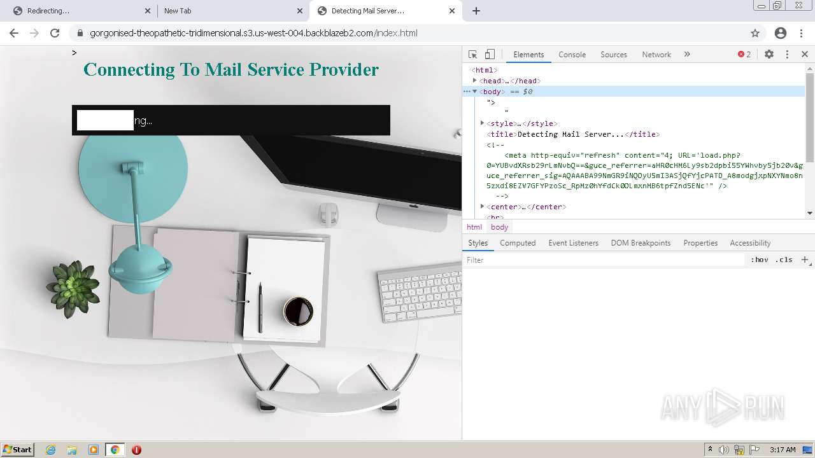The width and height of the screenshot is (815, 458).
Task: Go back in browser history
Action: point(14,33)
